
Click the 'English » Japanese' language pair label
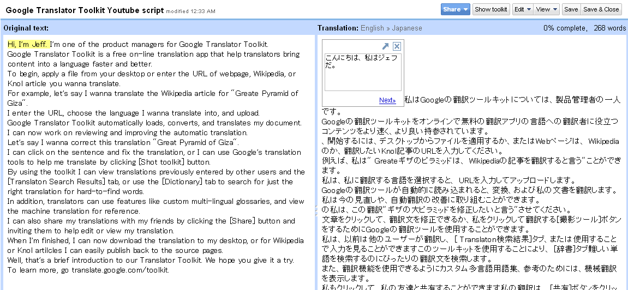pyautogui.click(x=391, y=28)
